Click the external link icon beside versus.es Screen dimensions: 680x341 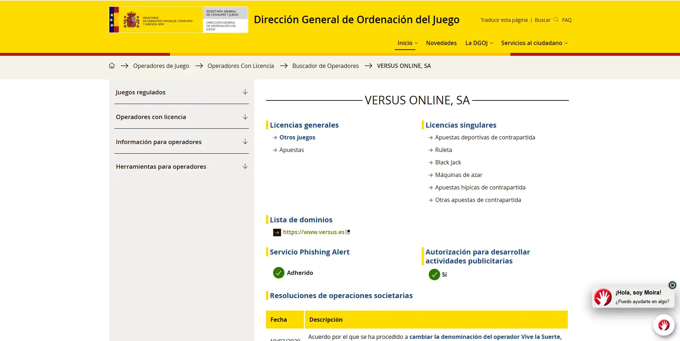point(348,232)
